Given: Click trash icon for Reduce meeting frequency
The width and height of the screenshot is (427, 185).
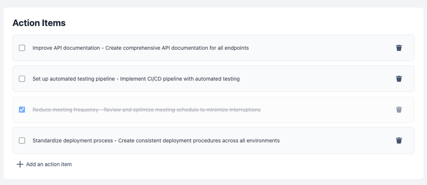Looking at the screenshot, I should point(399,110).
